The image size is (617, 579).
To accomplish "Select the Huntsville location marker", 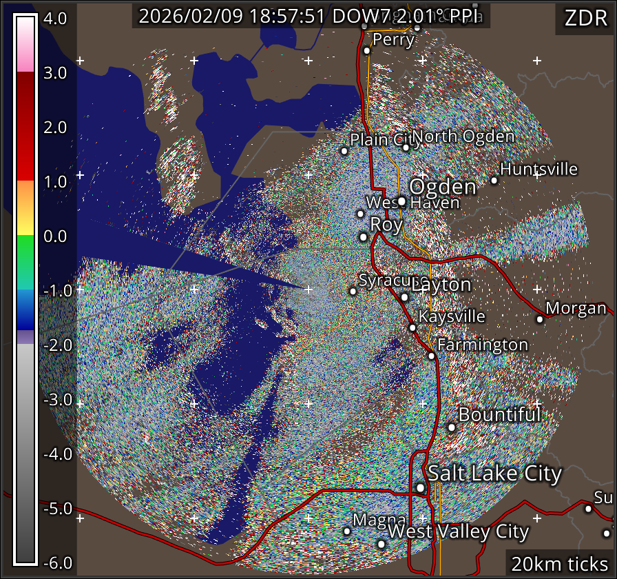I will click(494, 181).
